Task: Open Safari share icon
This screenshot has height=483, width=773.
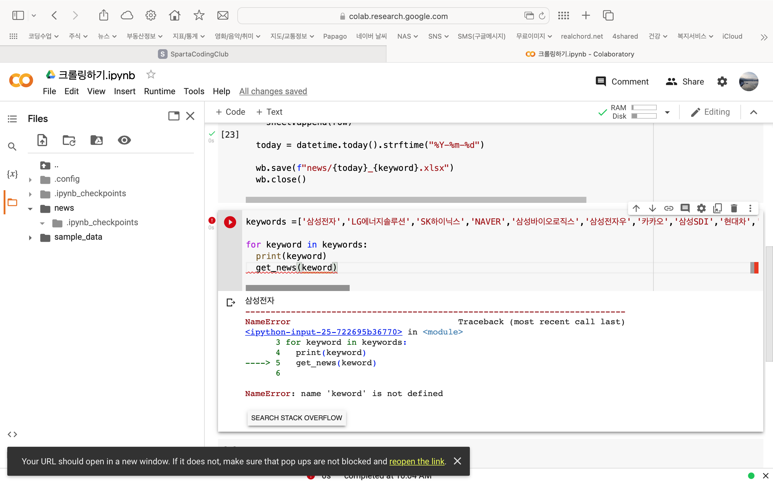Action: [x=104, y=15]
